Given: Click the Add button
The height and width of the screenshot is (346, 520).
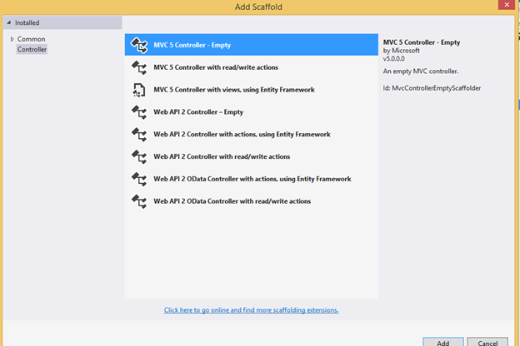Looking at the screenshot, I should coord(443,342).
